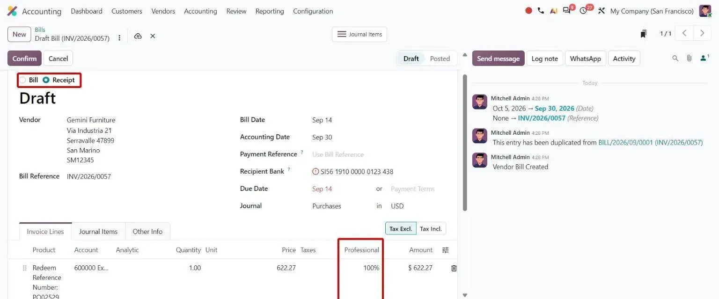Screen dimensions: 719x299
Task: Open the gear actions menu beside Draft Bill
Action: [119, 38]
